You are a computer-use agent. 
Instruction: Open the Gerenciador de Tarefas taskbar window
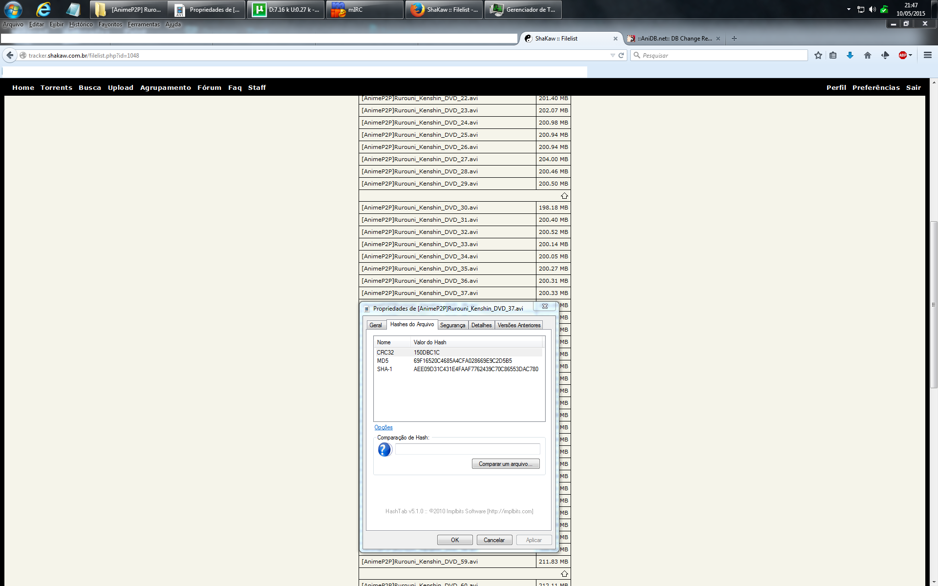pyautogui.click(x=523, y=9)
